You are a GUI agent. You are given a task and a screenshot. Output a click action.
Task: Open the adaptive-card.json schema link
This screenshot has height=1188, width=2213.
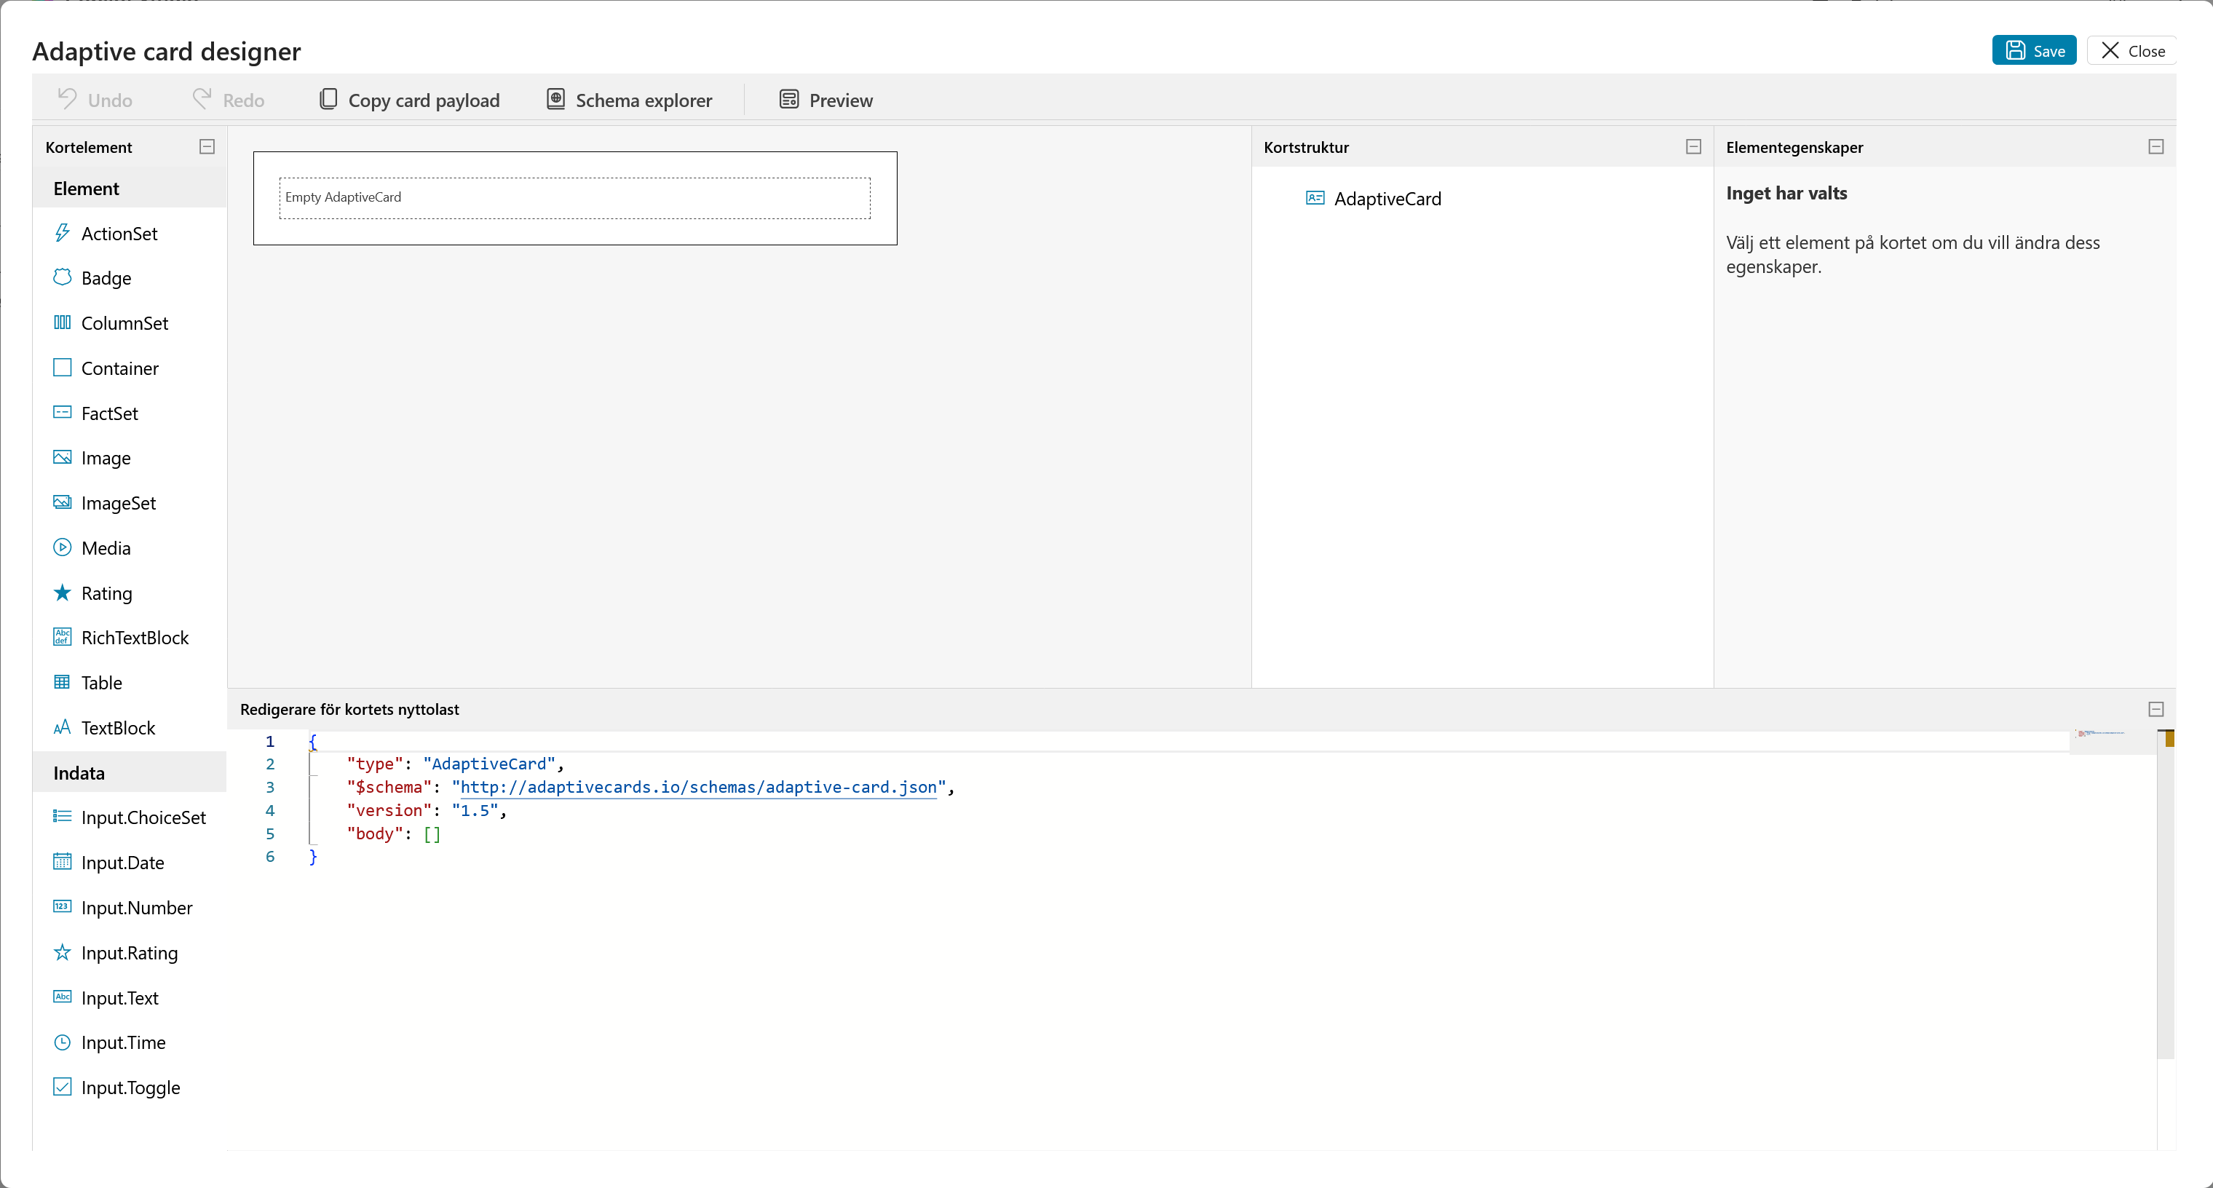click(698, 787)
